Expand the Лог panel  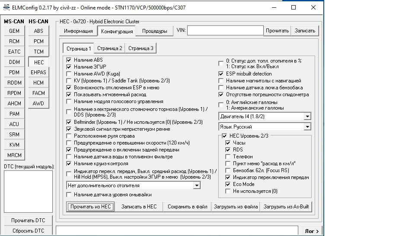[312, 231]
